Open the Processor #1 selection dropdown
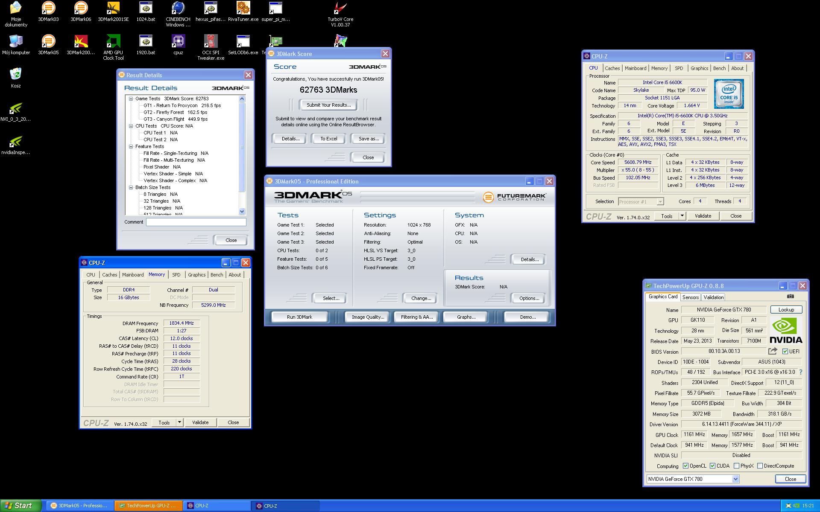 (660, 202)
